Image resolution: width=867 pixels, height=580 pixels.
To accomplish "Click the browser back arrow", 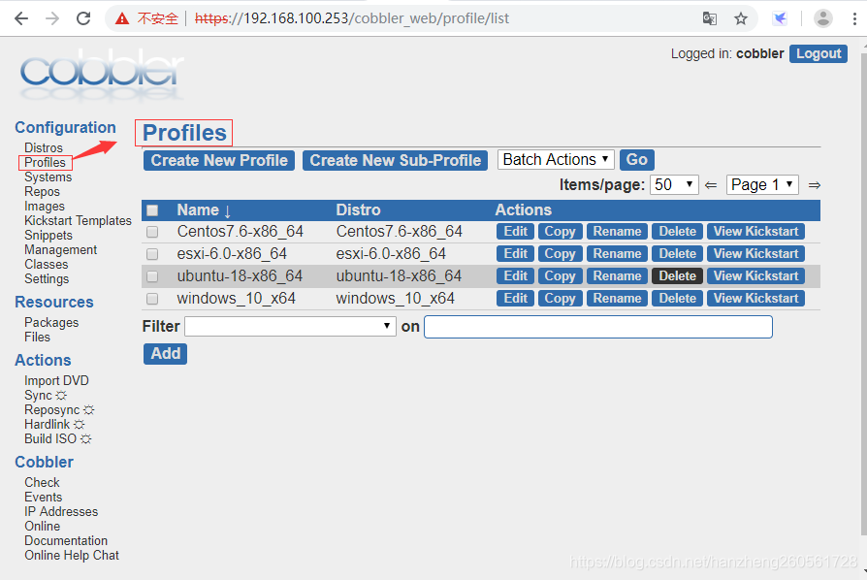I will 21,18.
